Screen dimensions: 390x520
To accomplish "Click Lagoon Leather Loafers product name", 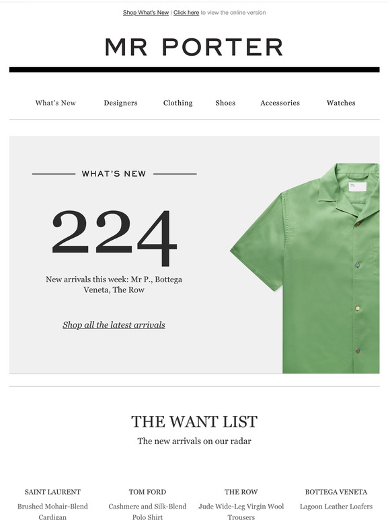I will 336,507.
